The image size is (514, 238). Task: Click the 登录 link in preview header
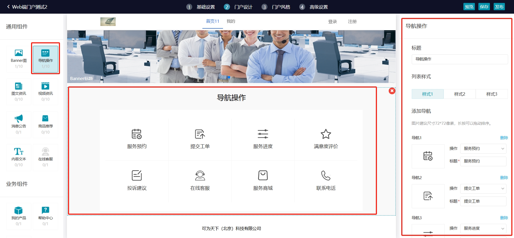tap(332, 21)
